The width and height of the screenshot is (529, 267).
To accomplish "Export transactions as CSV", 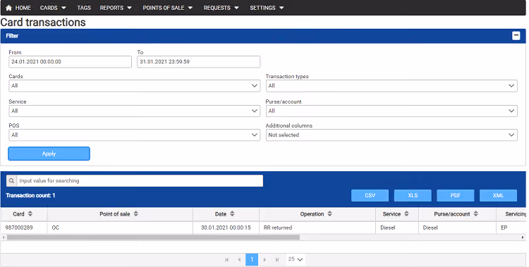I will coord(370,195).
